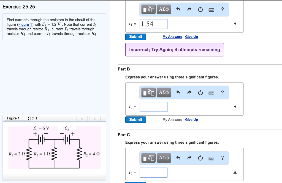Give Up on Part B
282x183 pixels.
(191, 119)
